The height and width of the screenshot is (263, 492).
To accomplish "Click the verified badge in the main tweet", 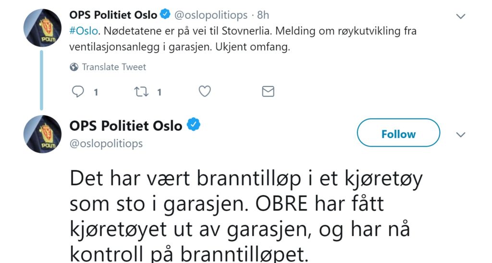I will [193, 125].
